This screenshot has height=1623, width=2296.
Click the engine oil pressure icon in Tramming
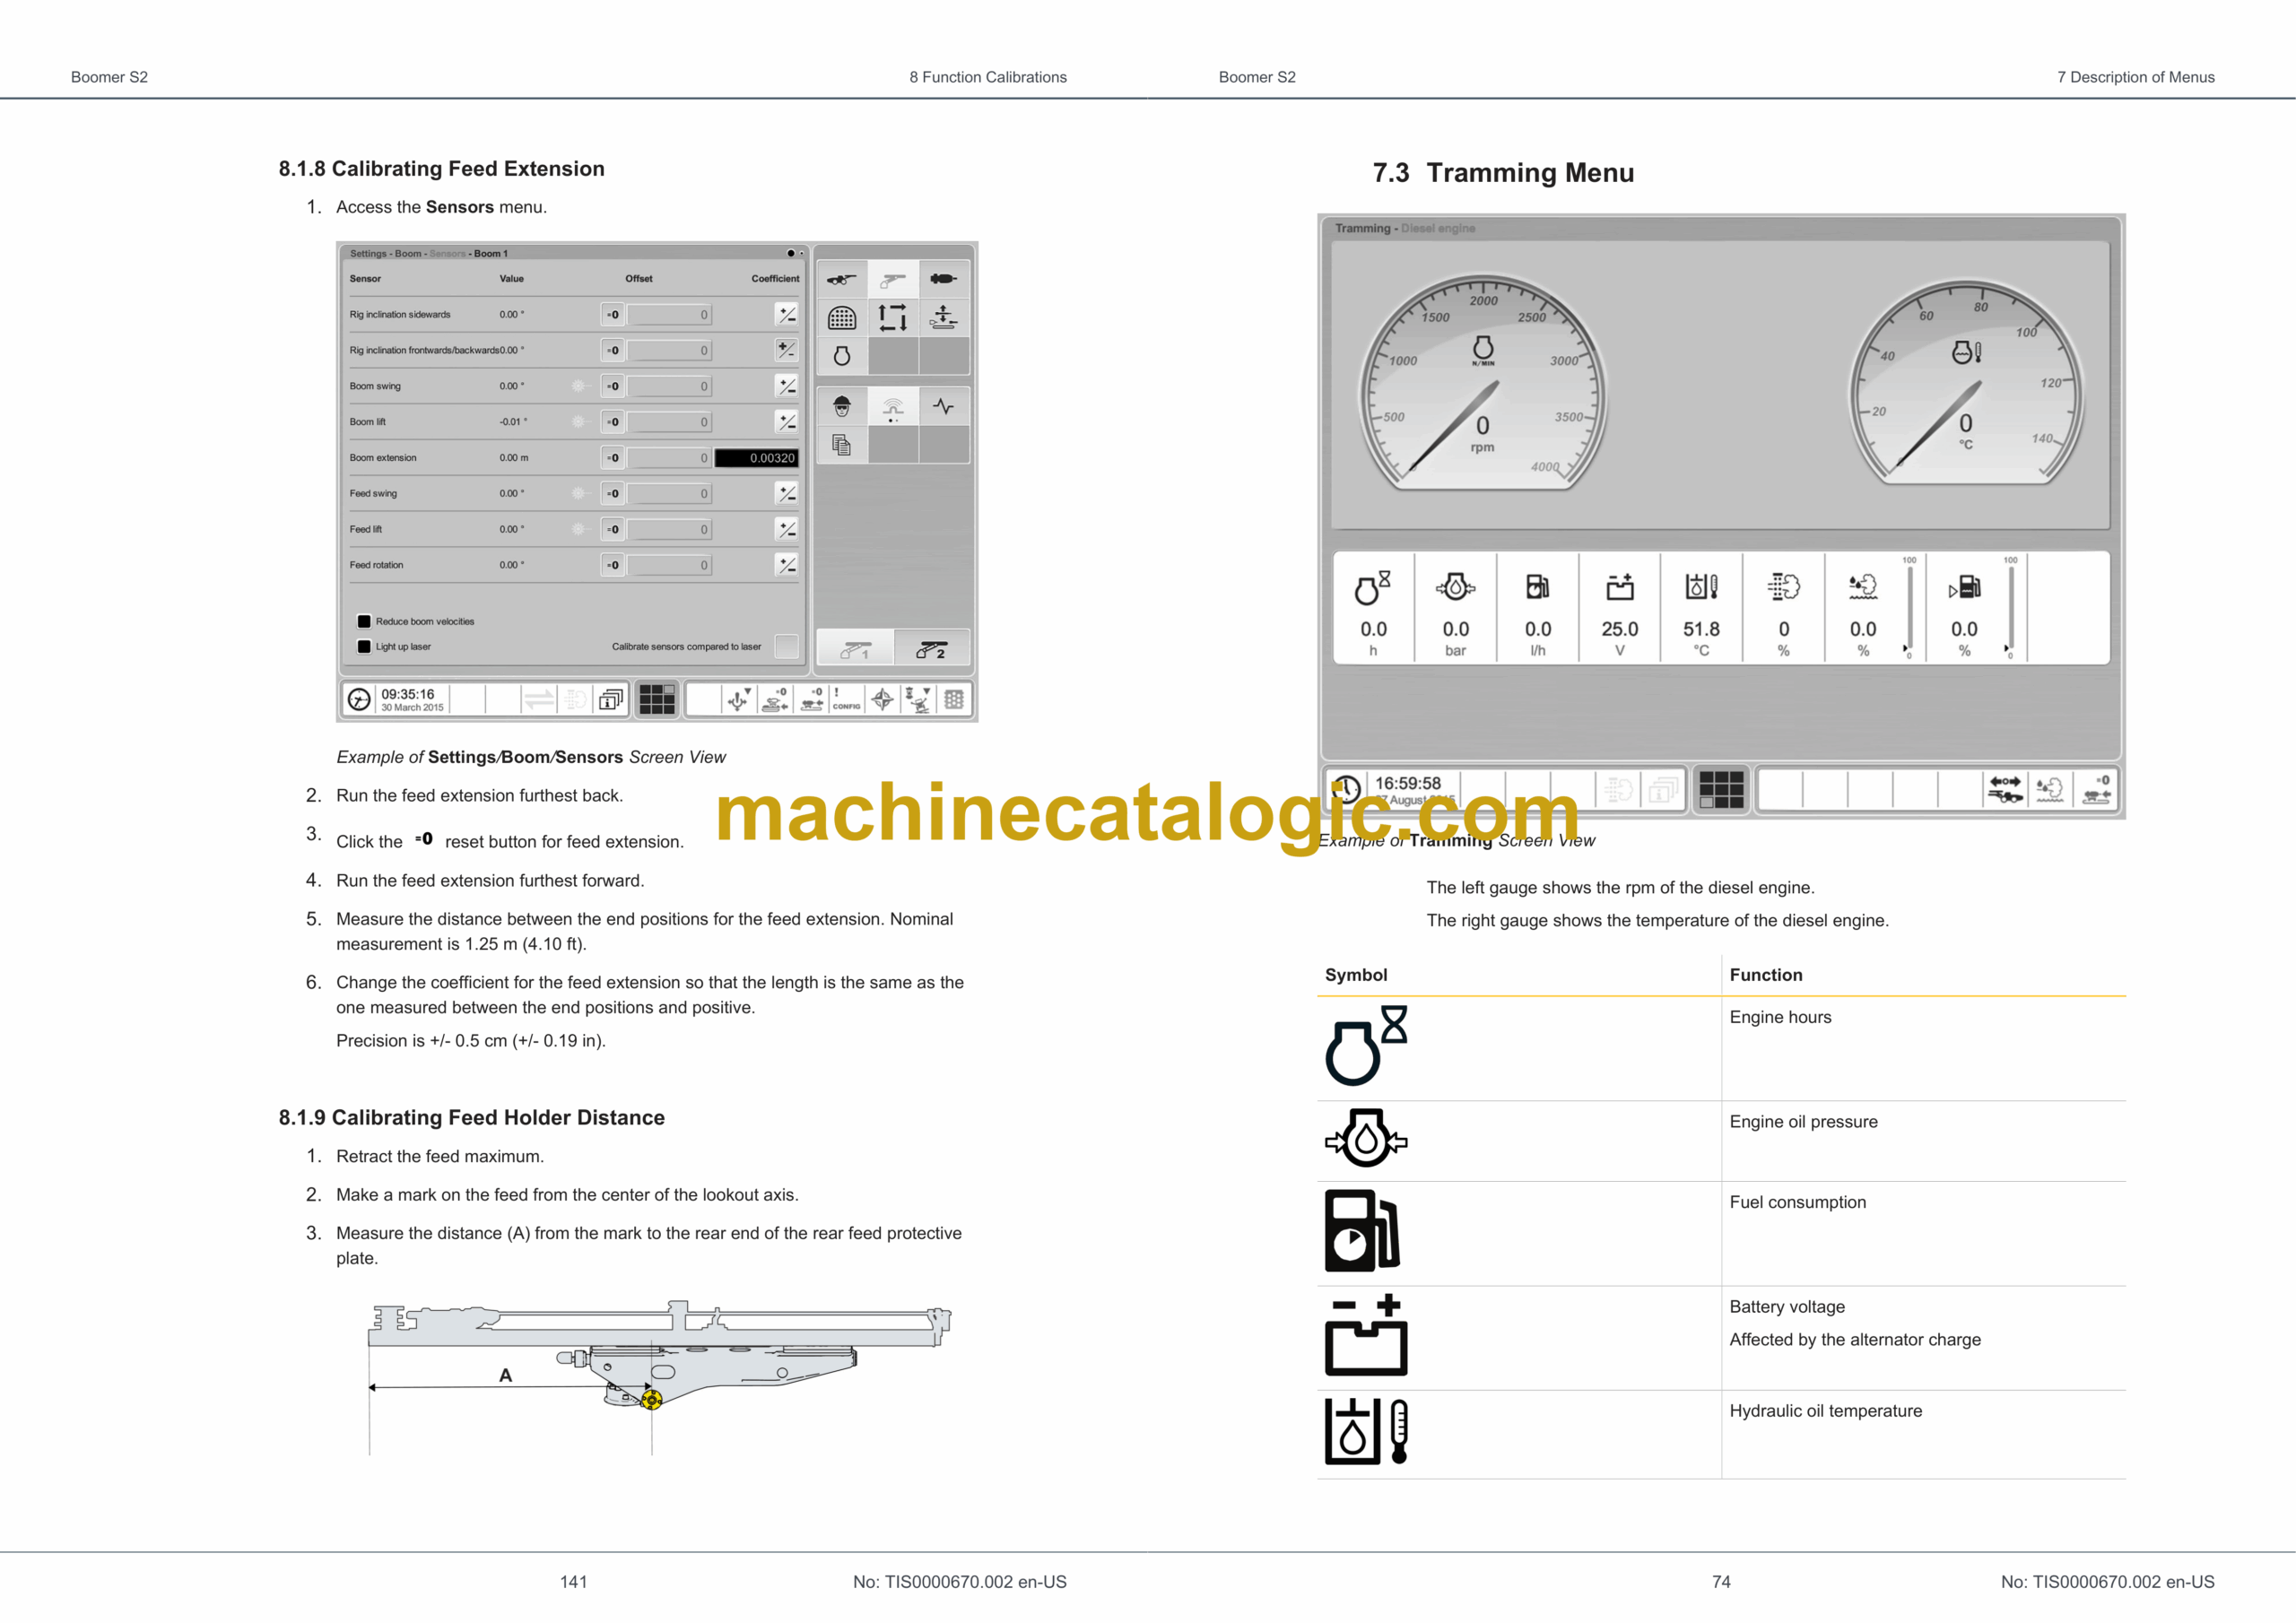(x=1455, y=588)
